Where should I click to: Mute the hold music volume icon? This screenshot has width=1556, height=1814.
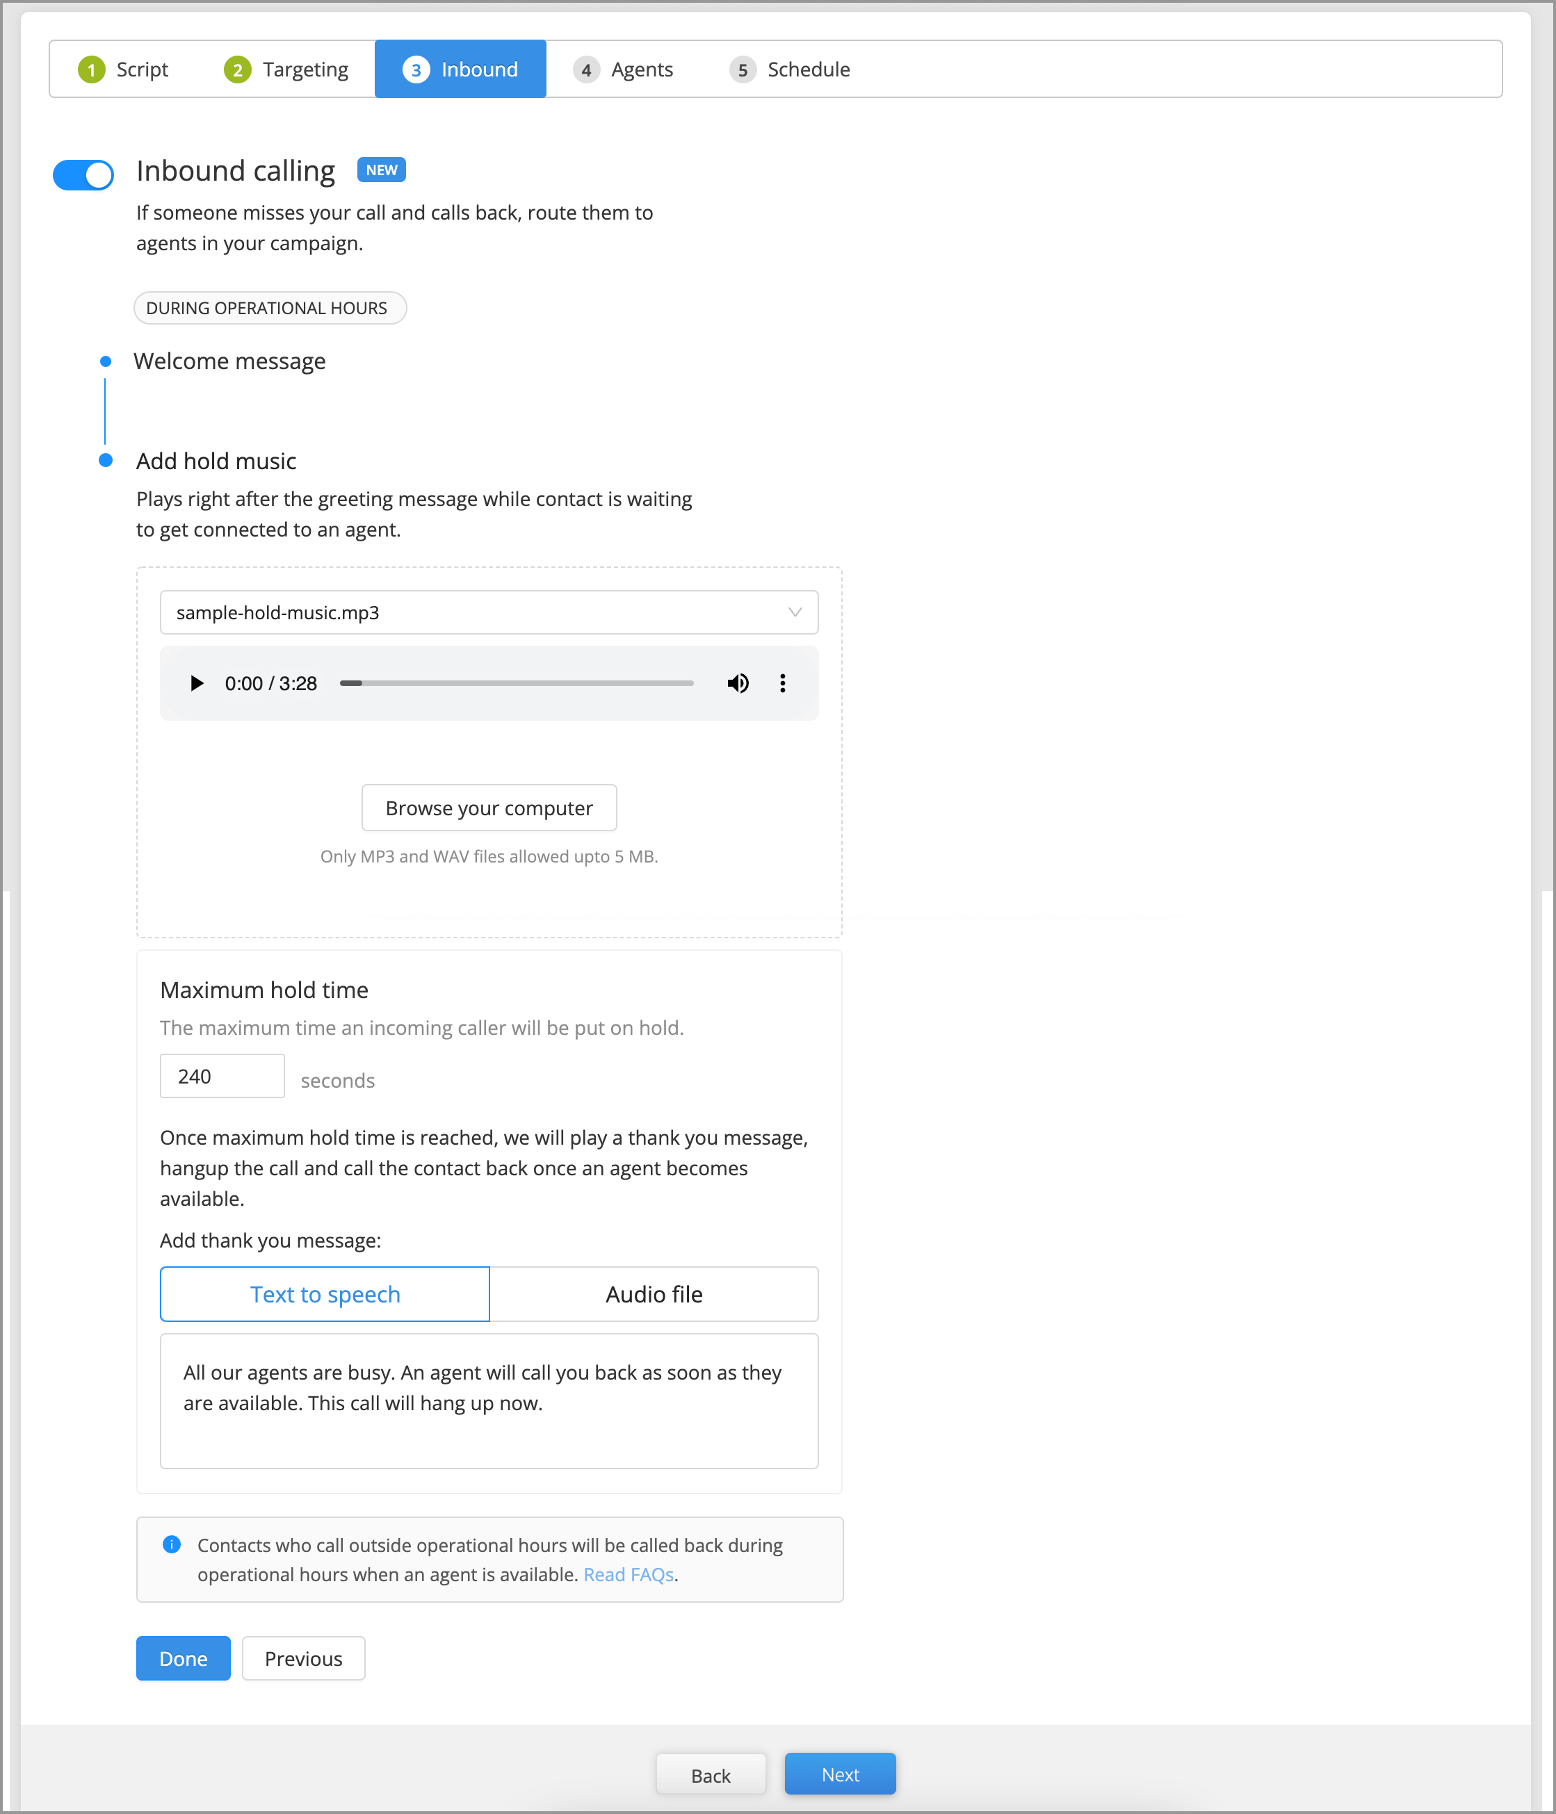[x=737, y=683]
